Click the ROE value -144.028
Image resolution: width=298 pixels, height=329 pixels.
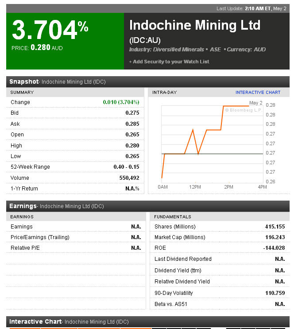point(274,248)
